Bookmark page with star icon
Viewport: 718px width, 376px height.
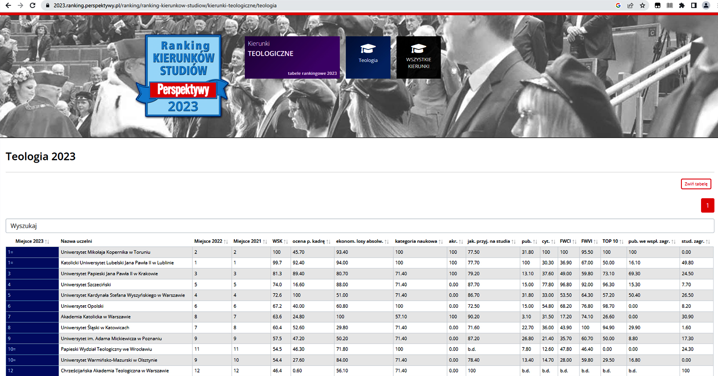pos(643,5)
